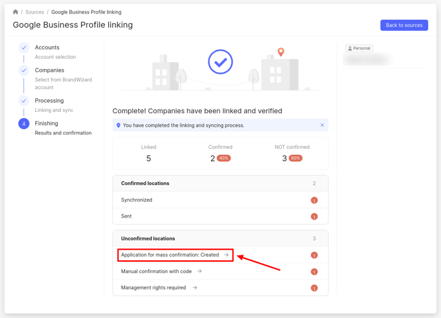The height and width of the screenshot is (318, 441).
Task: Click the Unconfirmed locations header
Action: [x=220, y=239]
